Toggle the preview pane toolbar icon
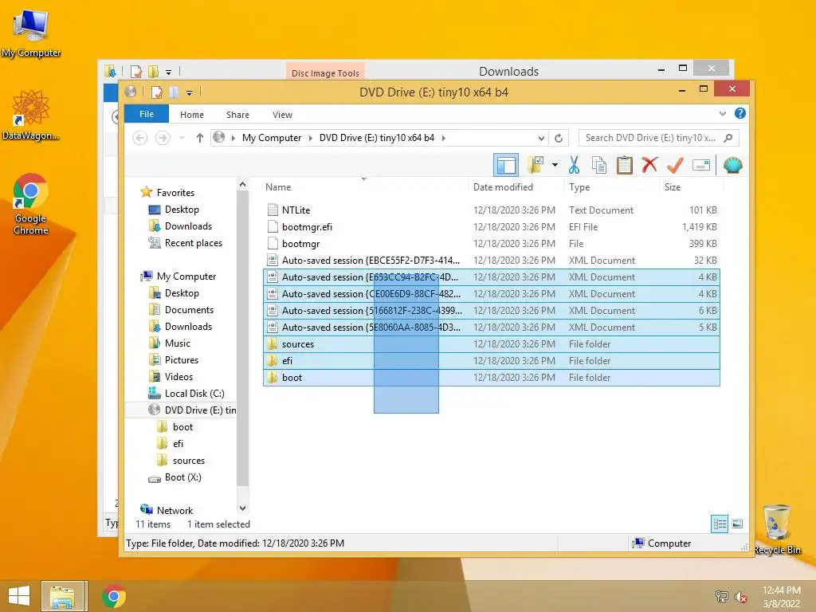The image size is (816, 612). point(505,166)
